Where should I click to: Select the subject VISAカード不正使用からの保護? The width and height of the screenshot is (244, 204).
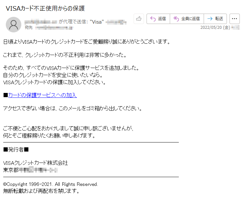(45, 8)
